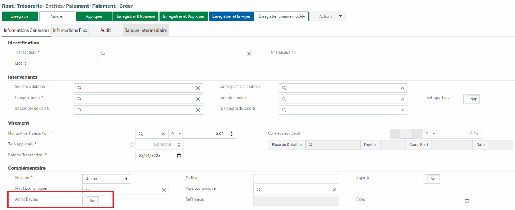This screenshot has width=515, height=210.
Task: Click into the Libellé text field
Action: coord(176,65)
